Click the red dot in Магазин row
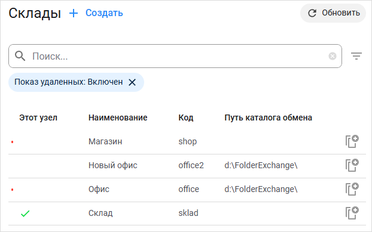The image size is (372, 232). pos(13,142)
